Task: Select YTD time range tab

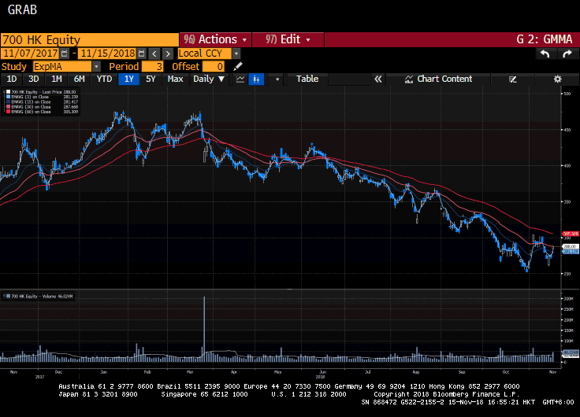Action: [x=104, y=79]
